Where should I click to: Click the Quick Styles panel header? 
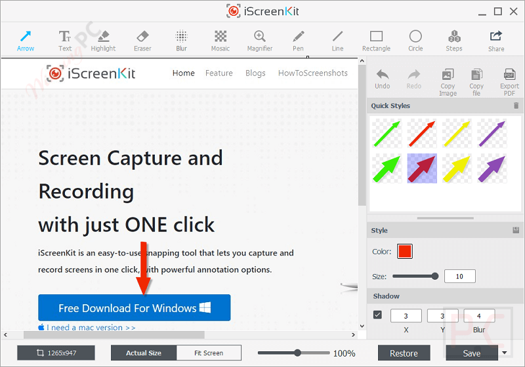[445, 106]
